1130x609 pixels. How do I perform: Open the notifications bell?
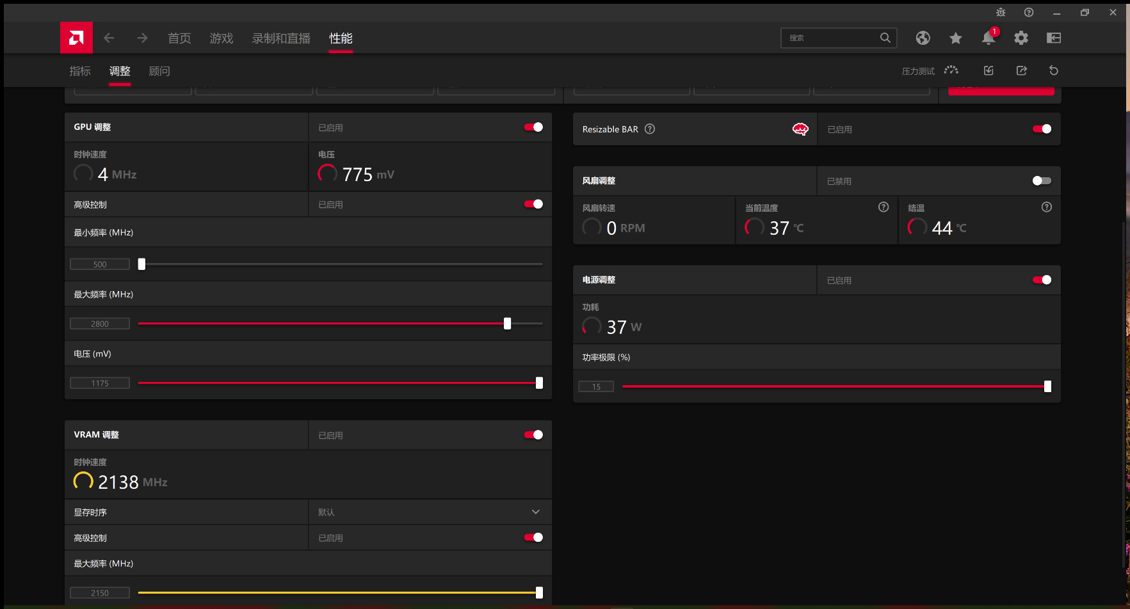click(989, 38)
